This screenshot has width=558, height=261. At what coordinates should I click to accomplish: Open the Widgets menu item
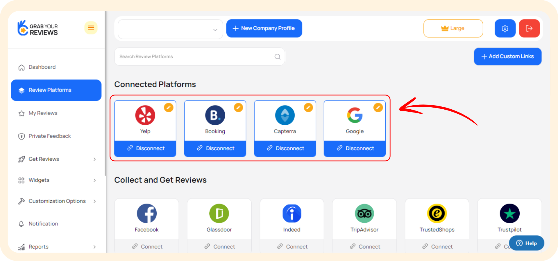[x=56, y=180]
